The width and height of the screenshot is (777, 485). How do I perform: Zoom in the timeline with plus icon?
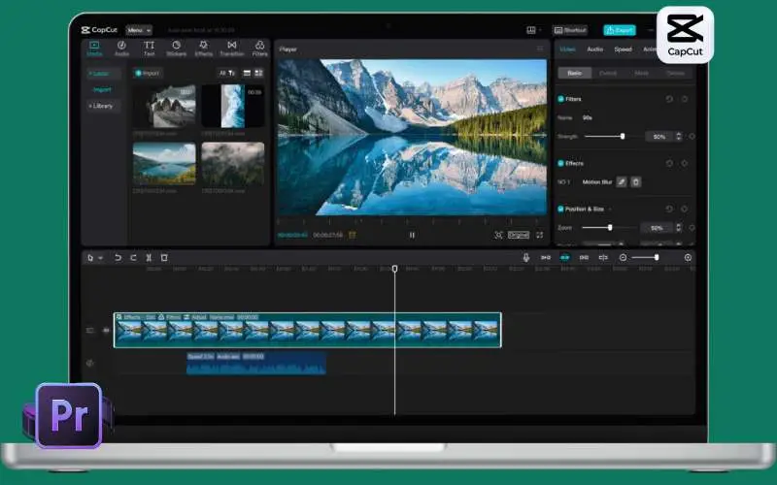click(x=688, y=257)
